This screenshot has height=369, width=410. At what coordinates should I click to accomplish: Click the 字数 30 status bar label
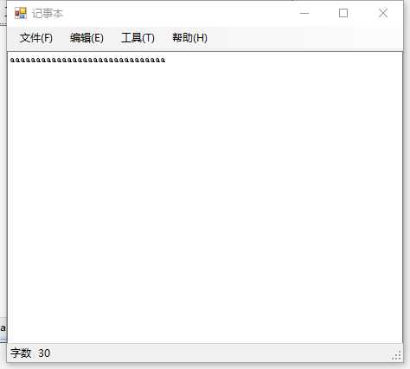[x=30, y=353]
